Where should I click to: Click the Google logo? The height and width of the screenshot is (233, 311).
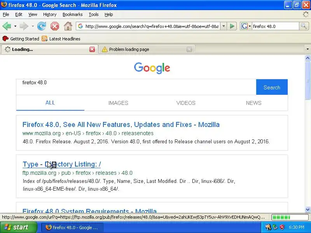[x=152, y=68]
